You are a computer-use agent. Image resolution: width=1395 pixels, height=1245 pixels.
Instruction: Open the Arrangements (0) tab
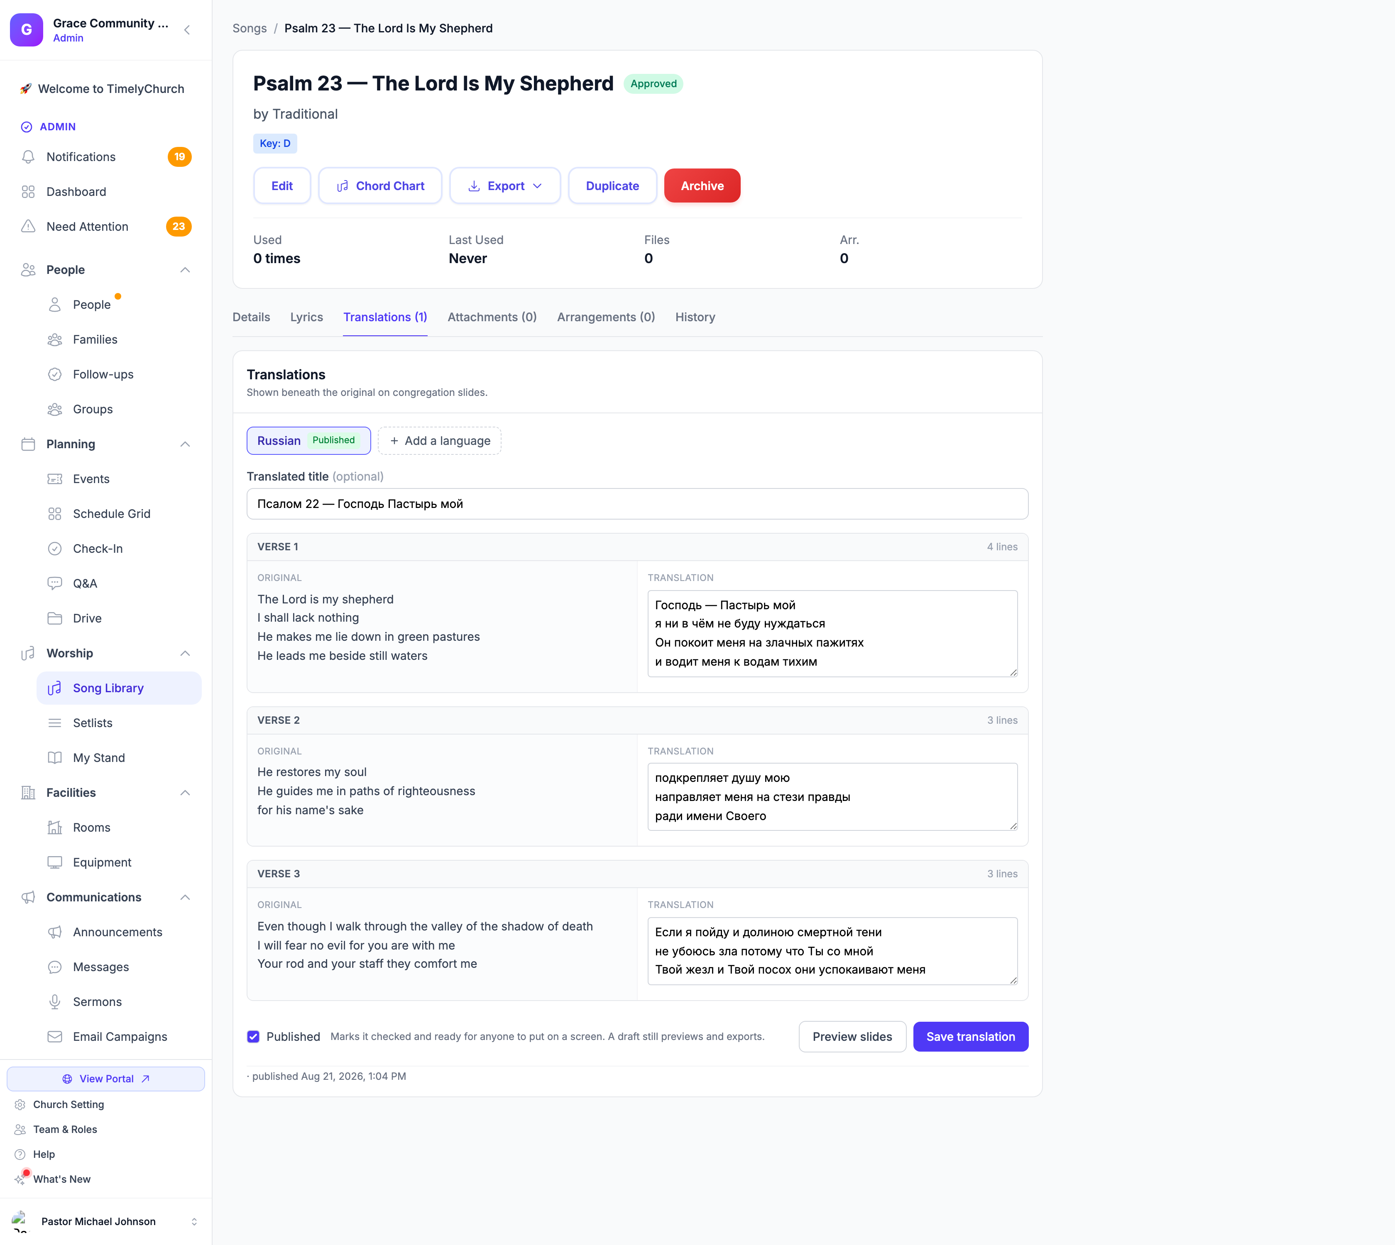coord(606,317)
